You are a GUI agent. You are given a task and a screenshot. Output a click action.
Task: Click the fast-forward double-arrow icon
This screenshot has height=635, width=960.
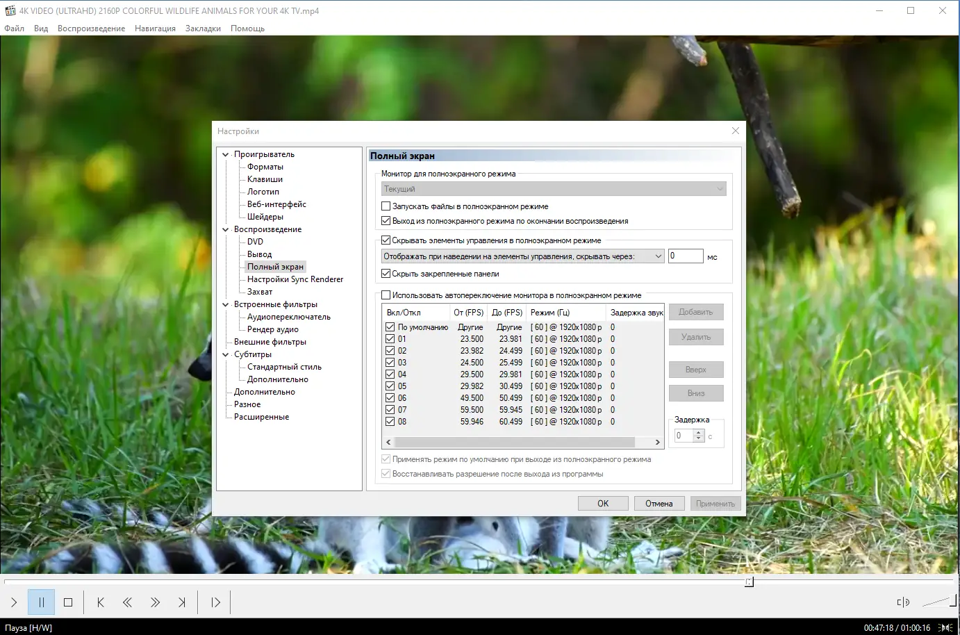point(155,602)
